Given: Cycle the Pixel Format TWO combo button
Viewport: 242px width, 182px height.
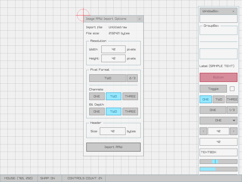Looking at the screenshot, I should [108, 78].
